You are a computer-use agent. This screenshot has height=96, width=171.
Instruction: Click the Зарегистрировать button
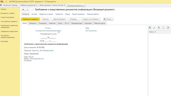coord(59,19)
